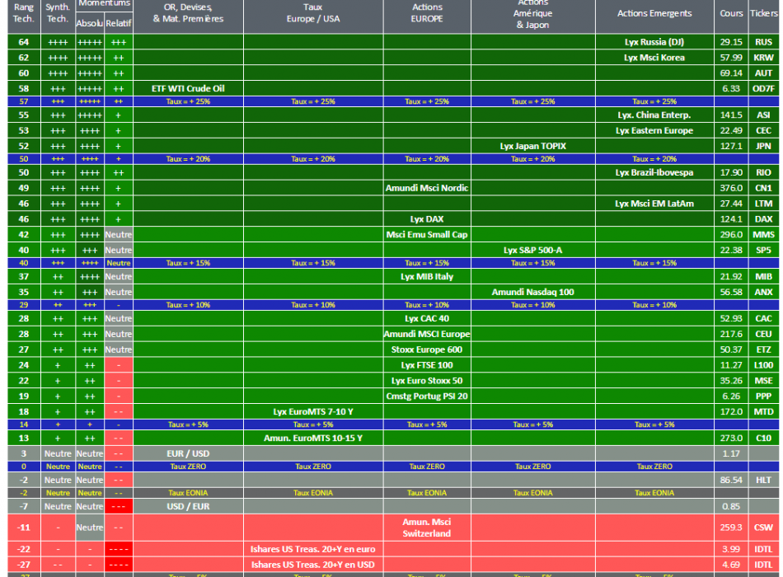The height and width of the screenshot is (577, 783).
Task: Click the 'ETF WTI Crude Oil' cell
Action: [x=188, y=88]
